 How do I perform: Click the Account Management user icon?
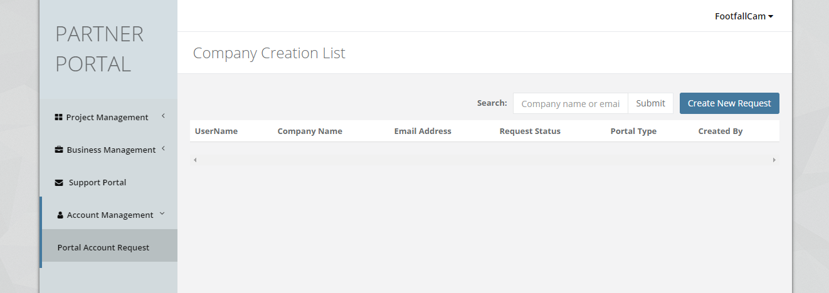tap(60, 215)
